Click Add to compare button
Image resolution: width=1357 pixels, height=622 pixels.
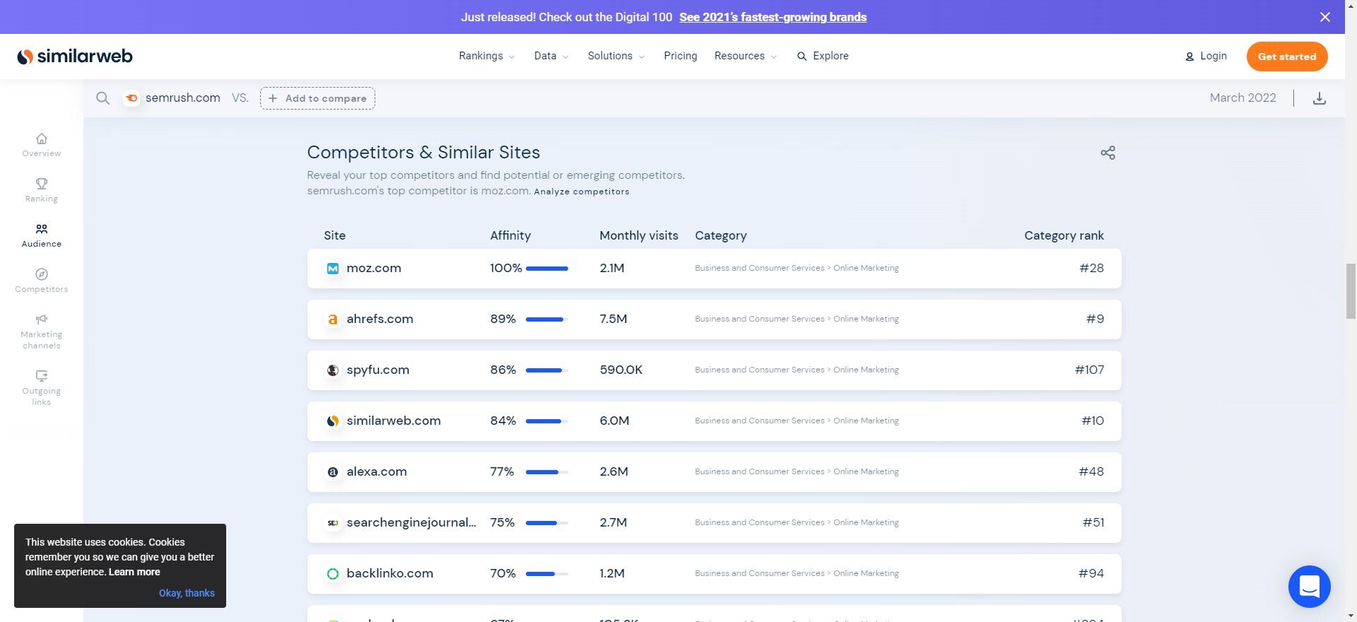coord(317,98)
